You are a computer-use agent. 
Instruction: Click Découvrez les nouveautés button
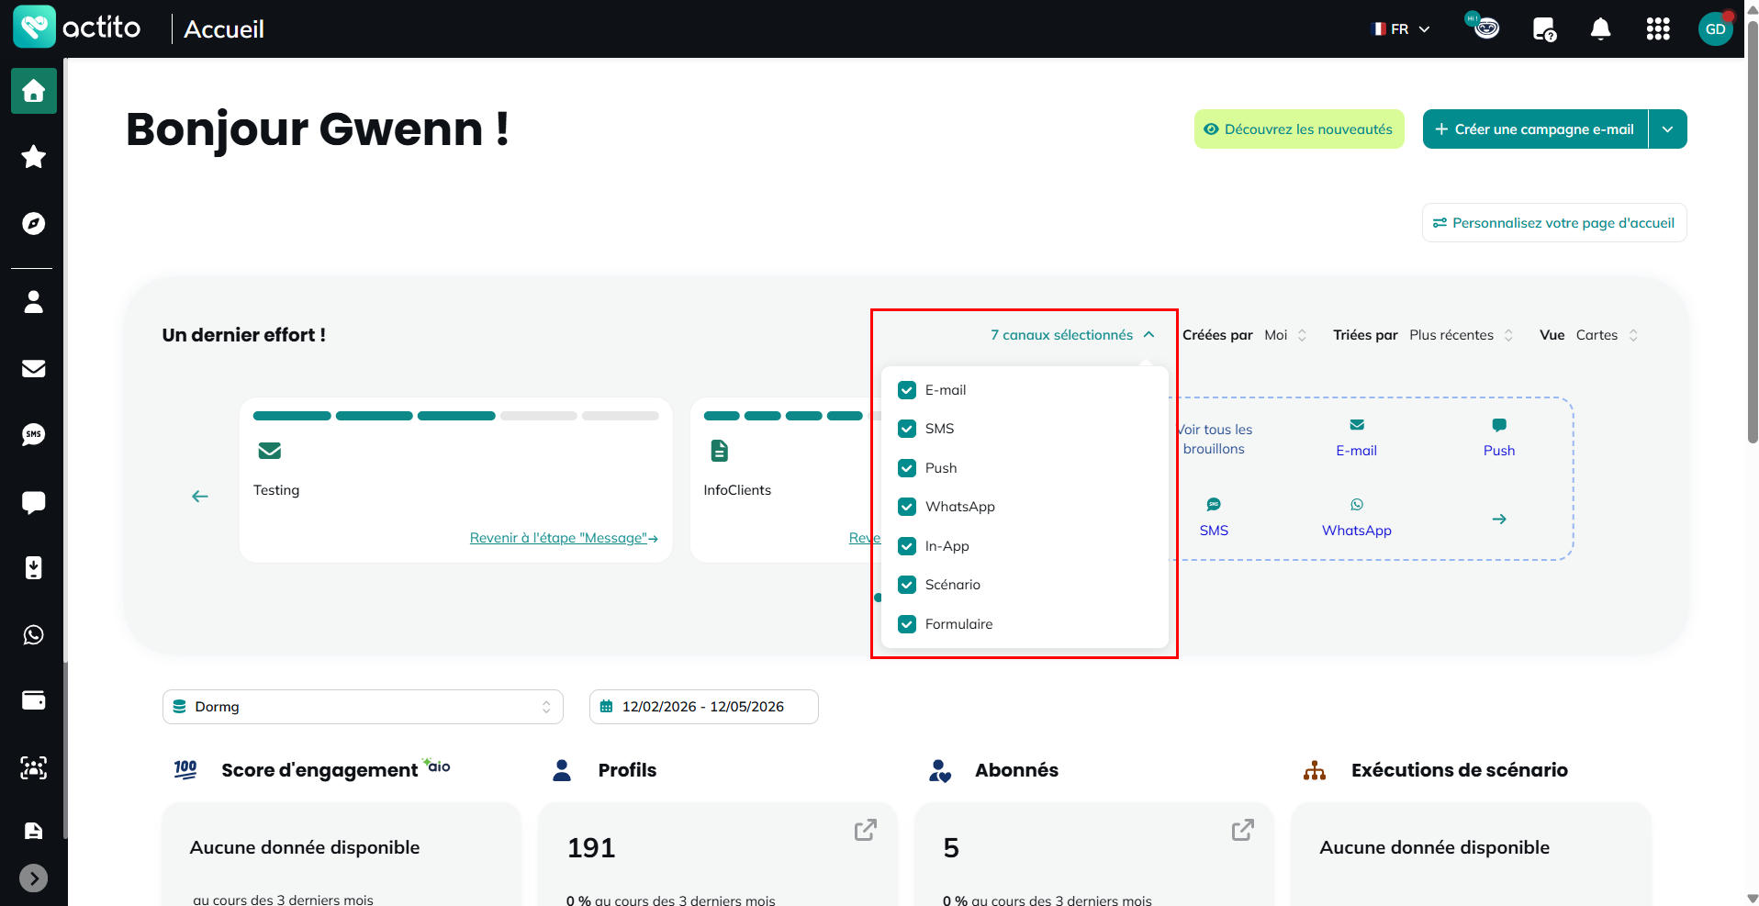click(1299, 129)
